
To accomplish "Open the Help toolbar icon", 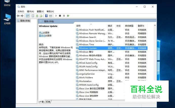I will coord(46,16).
